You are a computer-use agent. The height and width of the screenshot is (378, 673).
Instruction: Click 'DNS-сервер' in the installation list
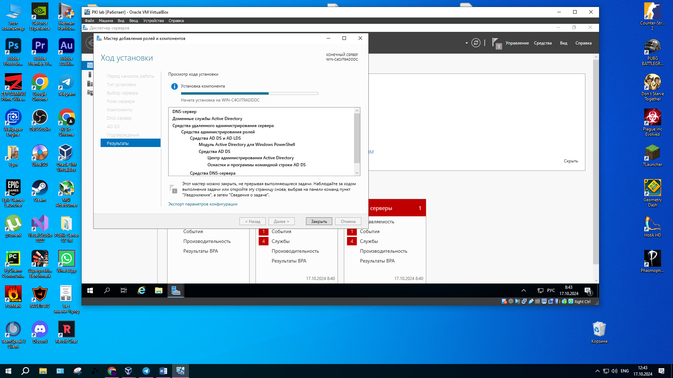[x=184, y=112]
